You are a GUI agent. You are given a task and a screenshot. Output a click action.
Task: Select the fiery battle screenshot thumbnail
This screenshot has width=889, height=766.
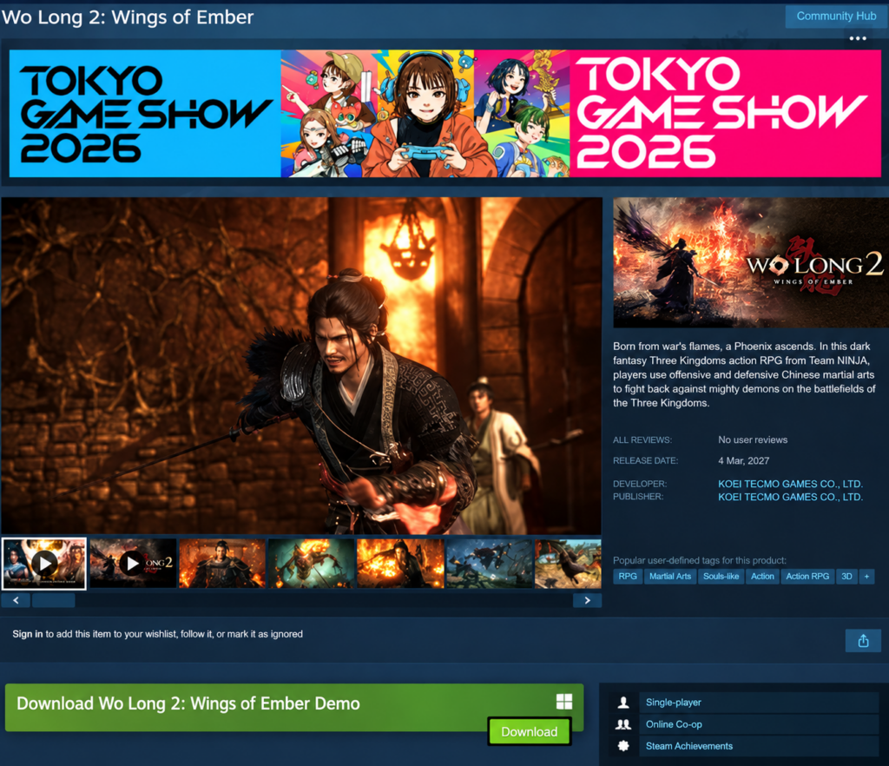[399, 564]
